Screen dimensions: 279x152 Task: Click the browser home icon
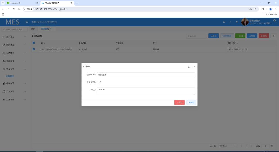pos(19,9)
